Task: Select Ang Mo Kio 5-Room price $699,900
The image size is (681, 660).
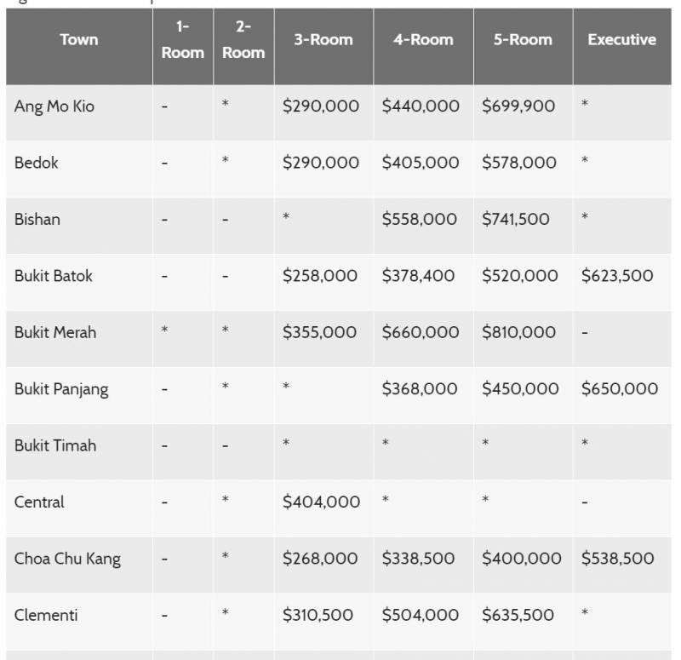Action: 518,106
